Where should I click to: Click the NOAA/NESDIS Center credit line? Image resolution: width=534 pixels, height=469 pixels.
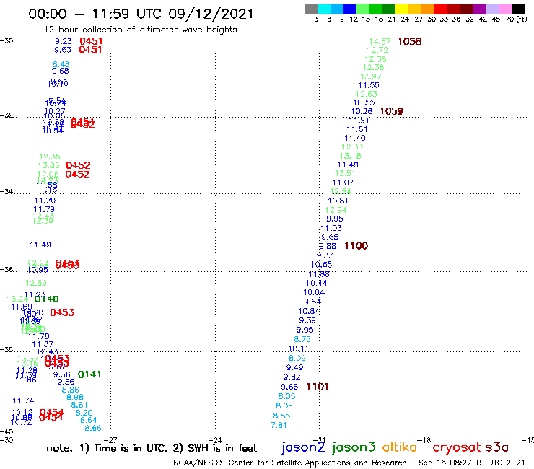tap(290, 463)
